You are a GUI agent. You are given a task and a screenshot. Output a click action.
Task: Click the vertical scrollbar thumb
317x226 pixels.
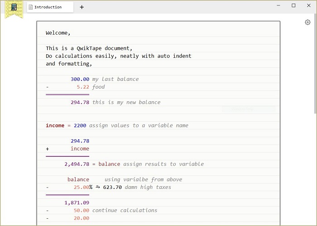pyautogui.click(x=315, y=64)
